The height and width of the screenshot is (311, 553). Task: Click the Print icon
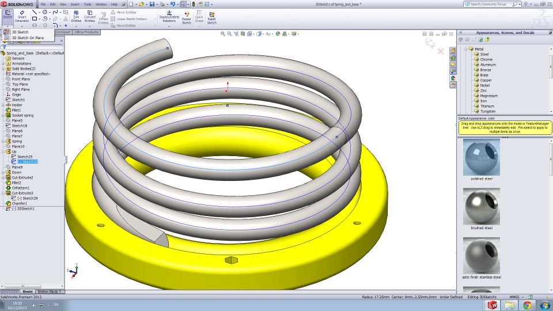click(162, 4)
